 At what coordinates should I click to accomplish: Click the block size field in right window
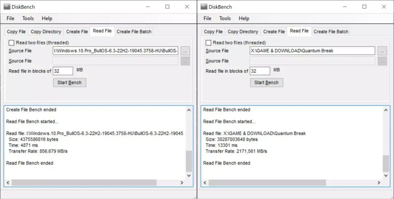[x=260, y=71]
